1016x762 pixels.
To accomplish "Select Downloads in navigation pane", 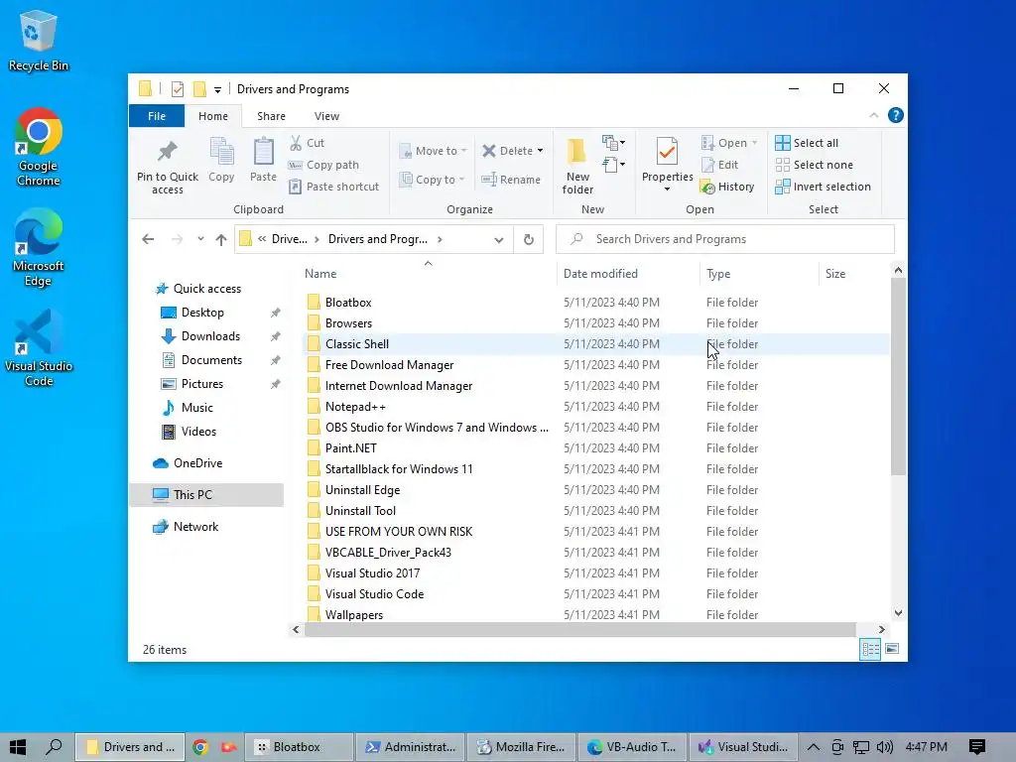I will pyautogui.click(x=210, y=336).
